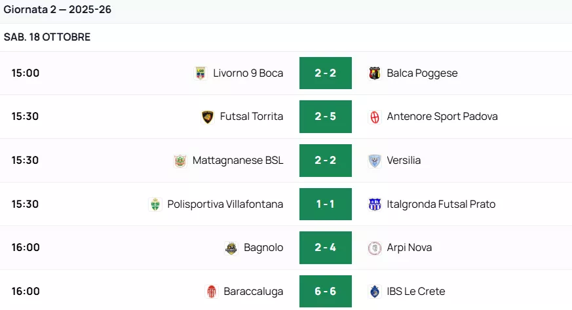Screen dimensions: 572x310
Task: Click the Italgronda Futsal Prato logo
Action: point(374,204)
